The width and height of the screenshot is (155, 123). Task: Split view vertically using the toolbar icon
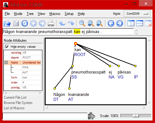coord(131,23)
